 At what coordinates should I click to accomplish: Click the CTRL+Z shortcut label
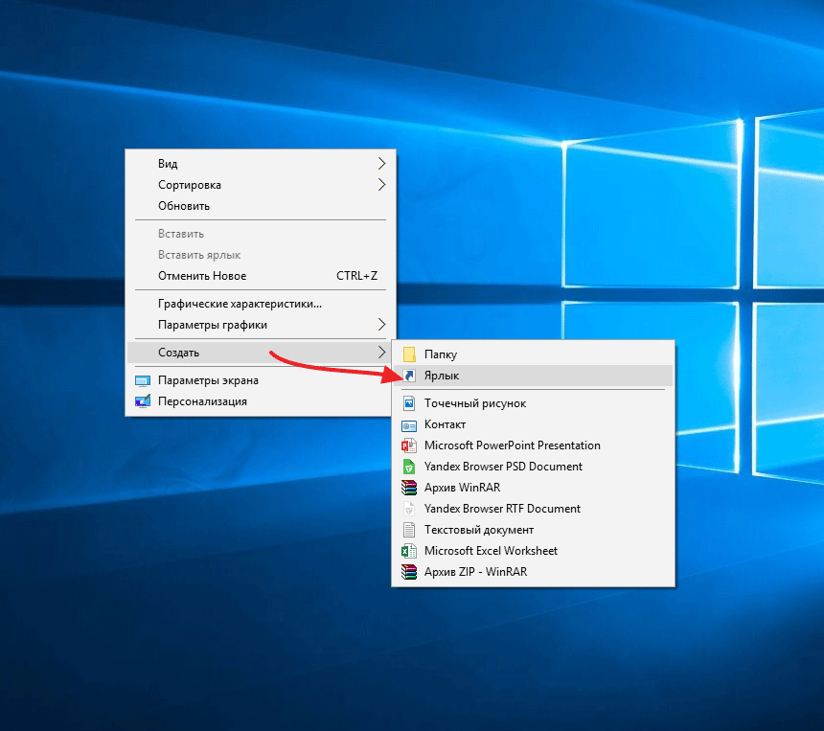point(356,276)
